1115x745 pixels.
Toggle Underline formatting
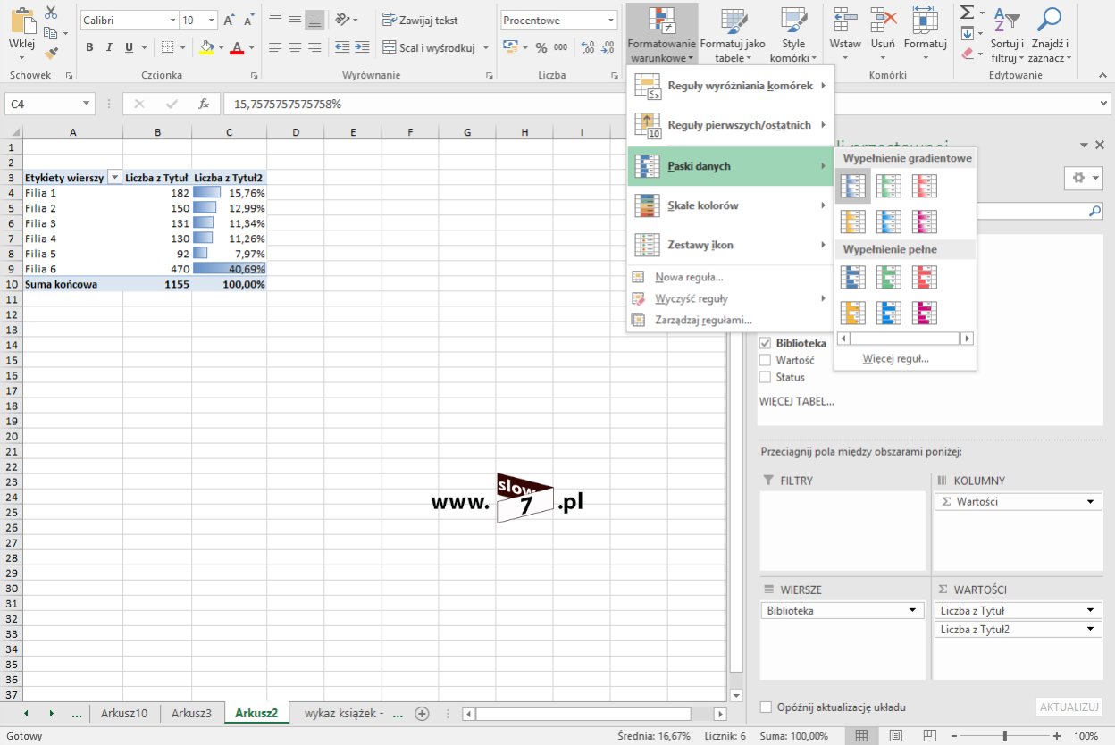pyautogui.click(x=130, y=47)
